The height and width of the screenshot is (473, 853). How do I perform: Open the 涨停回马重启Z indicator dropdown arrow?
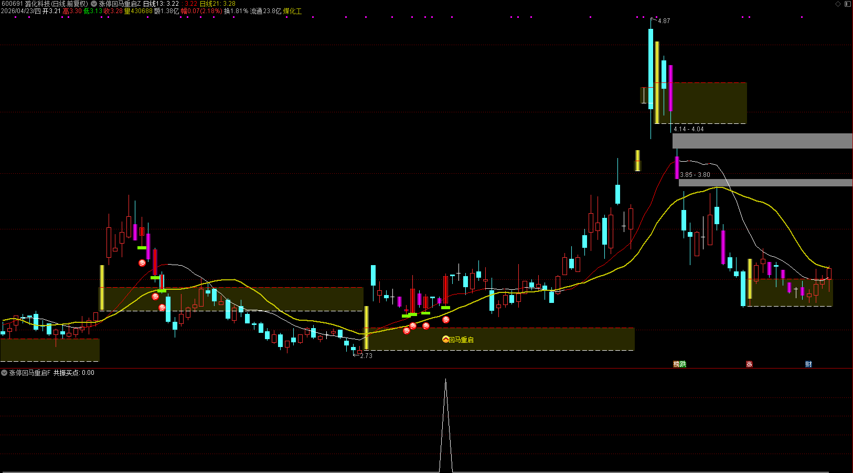tap(94, 4)
